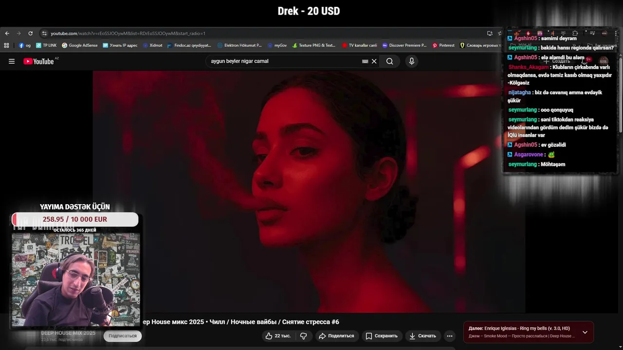Go to YouTube home via the logo
Image resolution: width=623 pixels, height=350 pixels.
38,61
